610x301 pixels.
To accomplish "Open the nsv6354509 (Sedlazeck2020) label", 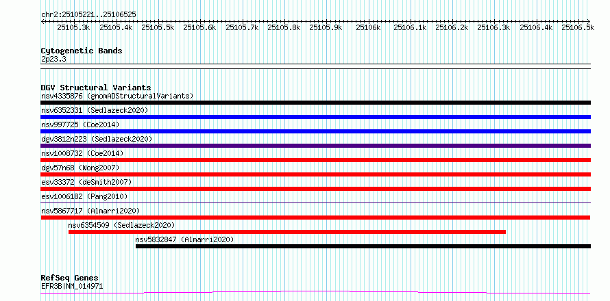I will pos(121,225).
